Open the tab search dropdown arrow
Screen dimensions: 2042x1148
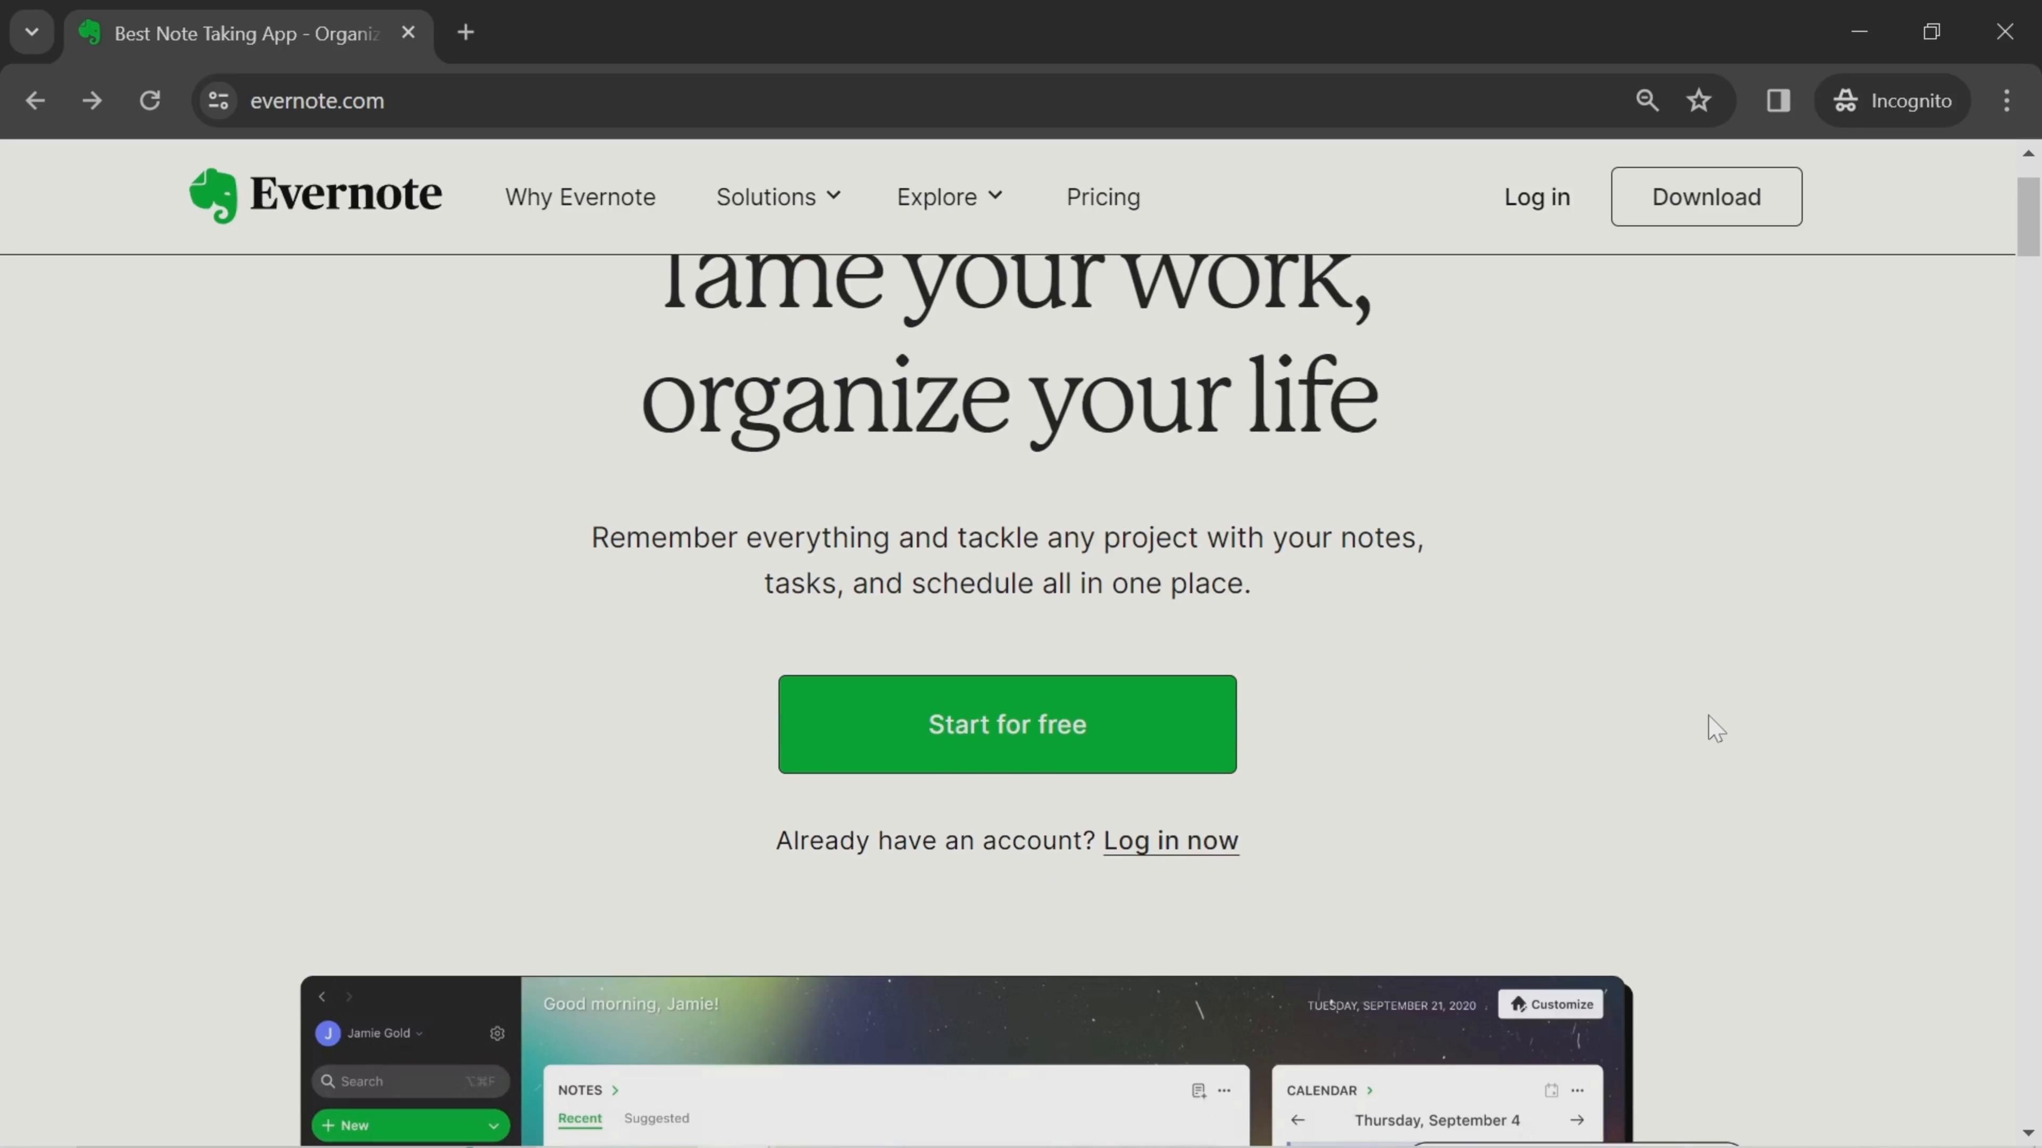coord(32,32)
